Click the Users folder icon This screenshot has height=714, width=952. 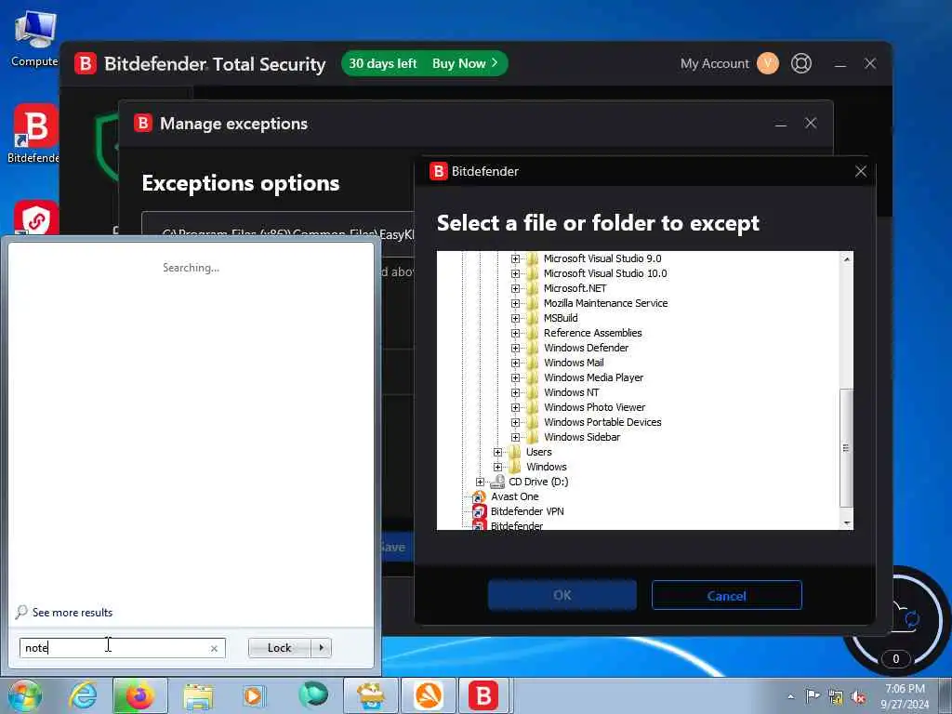pos(514,453)
